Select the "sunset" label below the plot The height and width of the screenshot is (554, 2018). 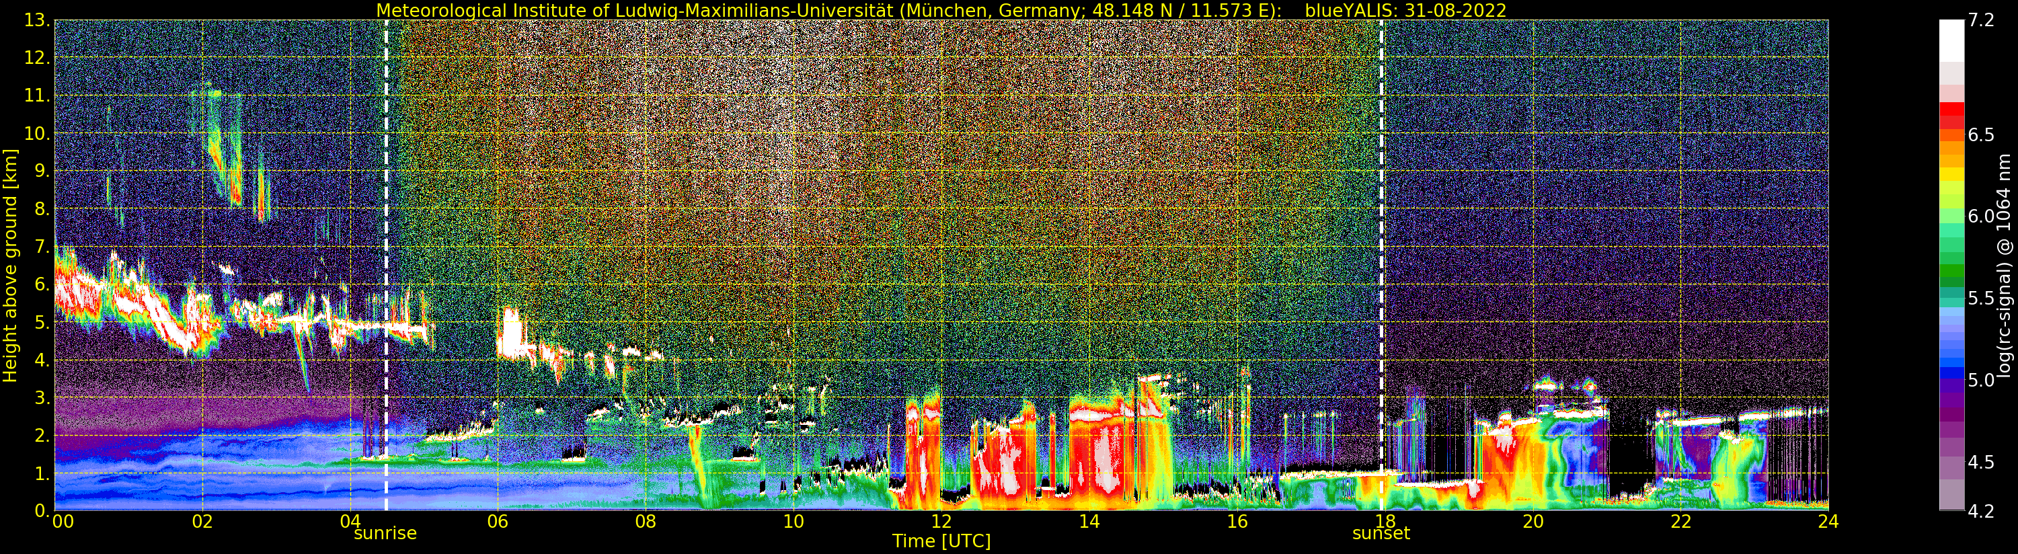coord(1381,534)
